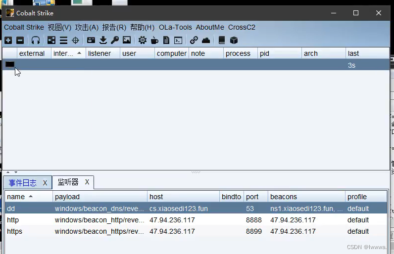Open keystrokes key icon
The width and height of the screenshot is (394, 254).
[115, 40]
